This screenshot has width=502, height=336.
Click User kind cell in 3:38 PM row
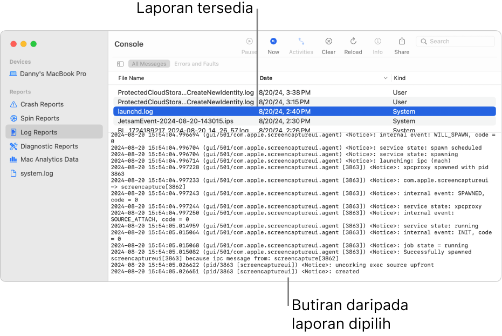[x=400, y=93]
